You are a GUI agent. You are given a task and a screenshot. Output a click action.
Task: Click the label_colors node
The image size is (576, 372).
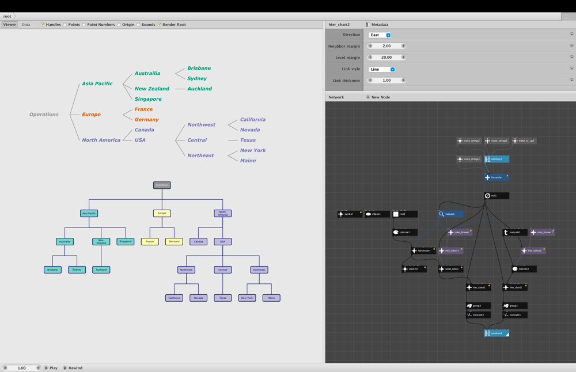point(451,269)
